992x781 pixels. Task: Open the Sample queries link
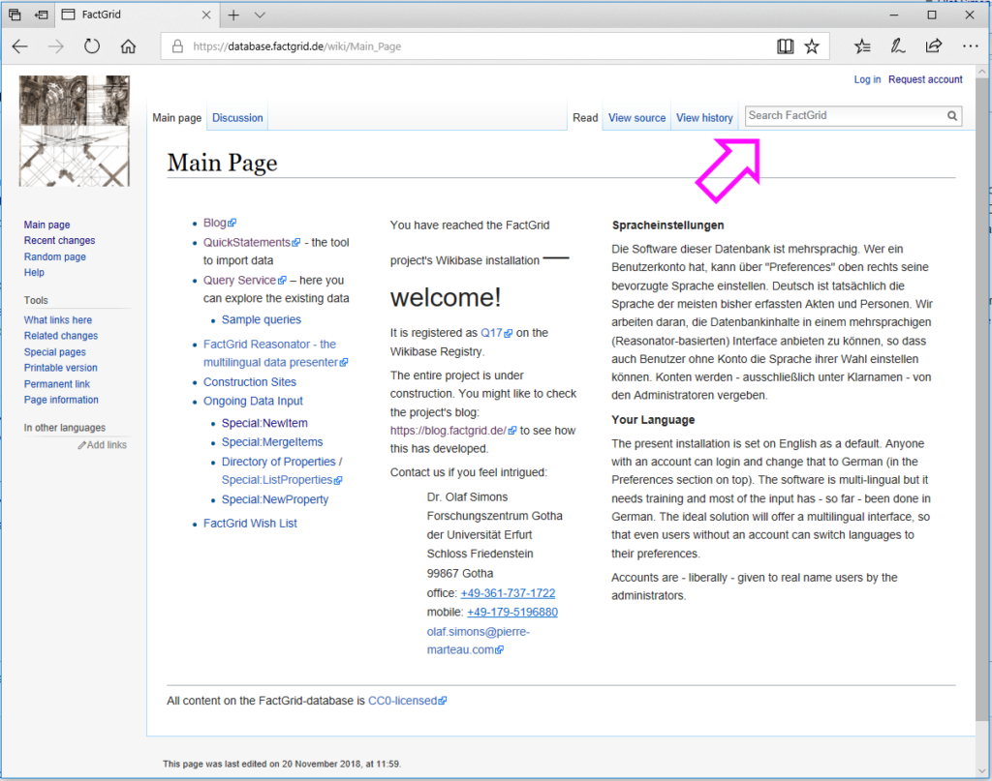click(x=262, y=320)
